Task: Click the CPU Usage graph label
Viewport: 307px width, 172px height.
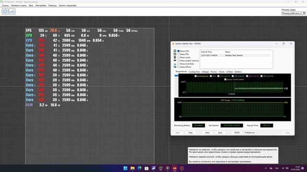Action: point(225,100)
